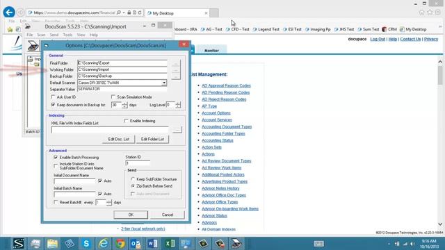Refresh the page from the address bar
Viewport: 445px width, 250px height.
click(x=140, y=12)
